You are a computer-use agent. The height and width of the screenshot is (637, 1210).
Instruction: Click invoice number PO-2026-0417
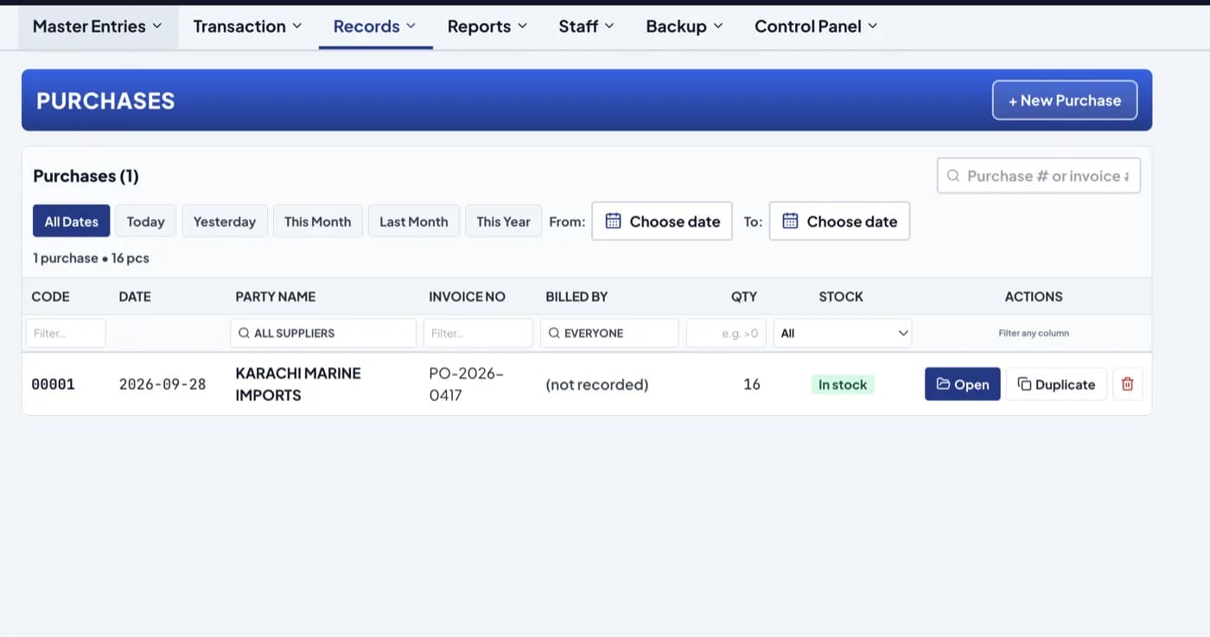click(467, 385)
